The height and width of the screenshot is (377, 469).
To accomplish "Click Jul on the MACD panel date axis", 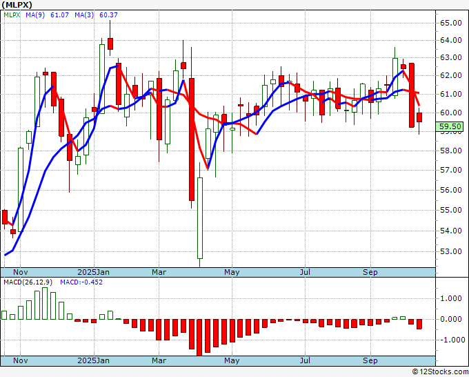I will click(x=305, y=360).
